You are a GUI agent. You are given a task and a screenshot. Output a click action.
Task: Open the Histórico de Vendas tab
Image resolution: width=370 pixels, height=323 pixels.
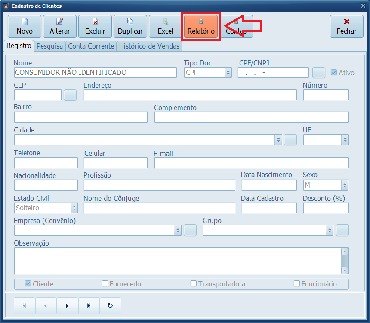pyautogui.click(x=149, y=46)
